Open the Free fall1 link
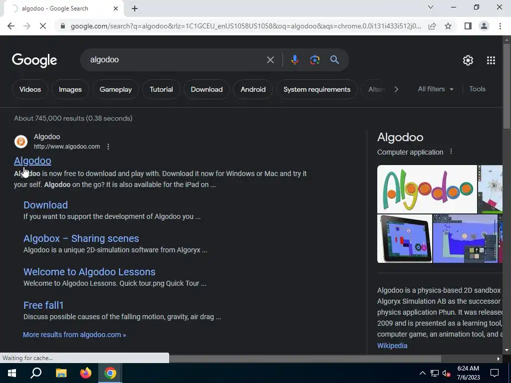The height and width of the screenshot is (383, 511). 43,305
